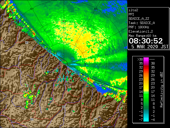This screenshot has height=128, width=170.
Task: Click the 'PRF: 1800Hz' entry
Action: (139, 27)
